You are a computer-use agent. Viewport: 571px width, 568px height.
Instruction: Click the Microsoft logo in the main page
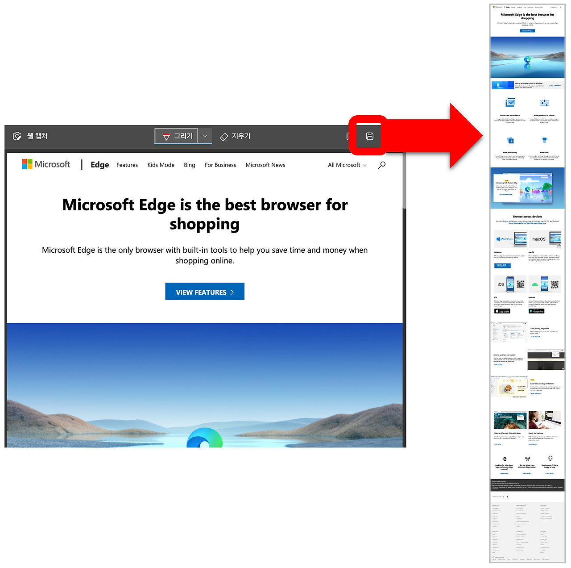[46, 164]
